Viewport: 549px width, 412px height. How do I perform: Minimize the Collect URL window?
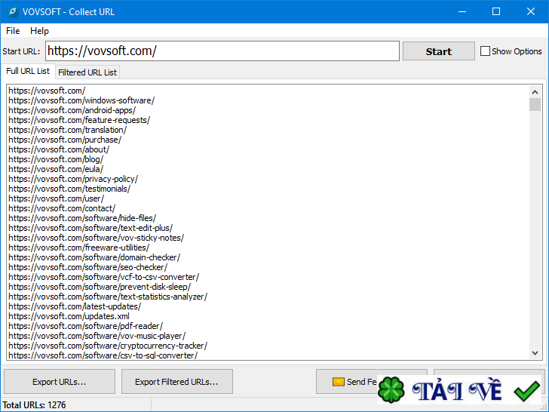462,11
